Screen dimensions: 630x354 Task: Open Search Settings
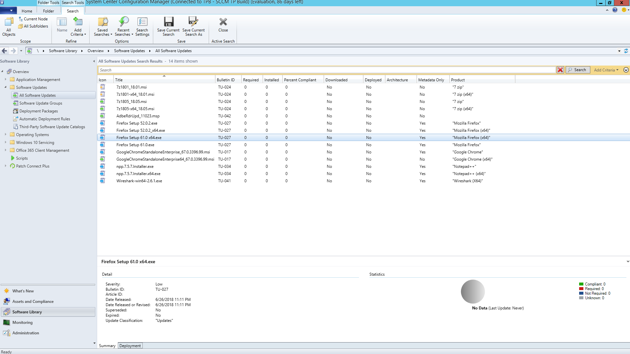[x=142, y=22]
